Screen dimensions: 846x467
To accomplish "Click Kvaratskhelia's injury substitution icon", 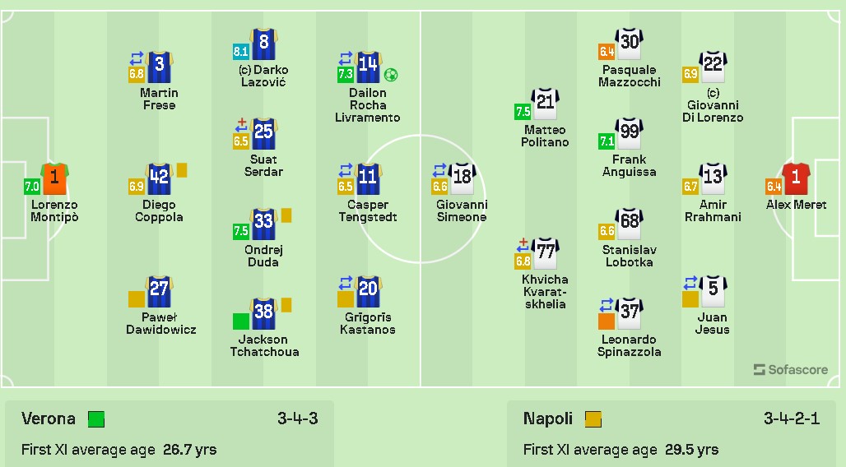I will pyautogui.click(x=523, y=245).
